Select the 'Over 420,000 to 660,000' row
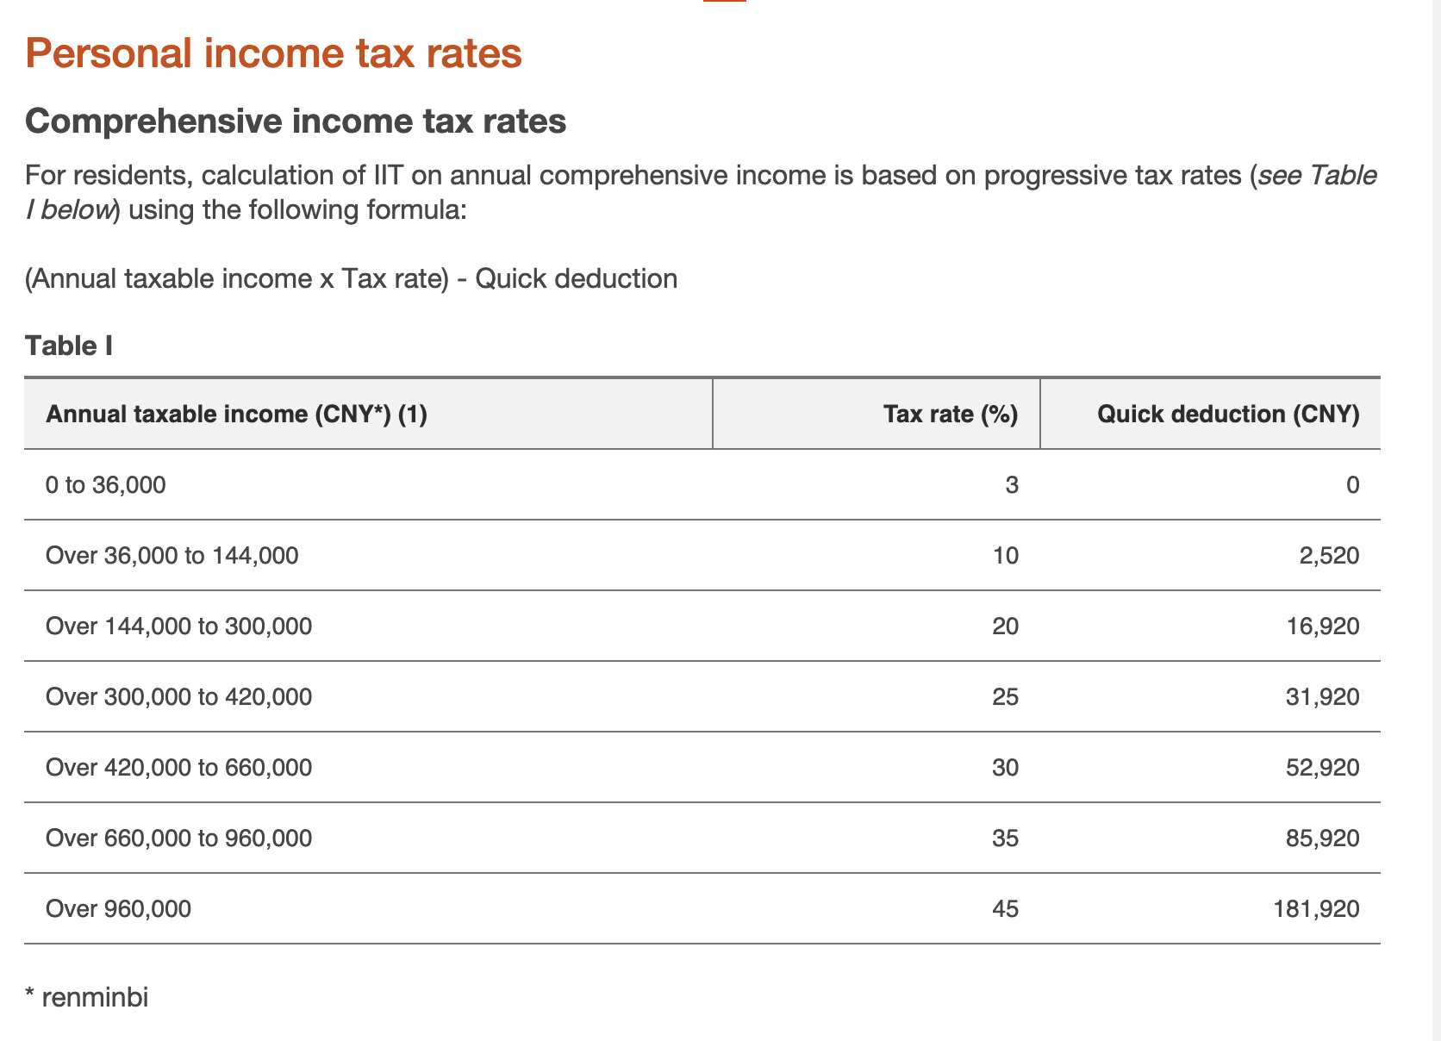This screenshot has height=1041, width=1441. (x=702, y=768)
